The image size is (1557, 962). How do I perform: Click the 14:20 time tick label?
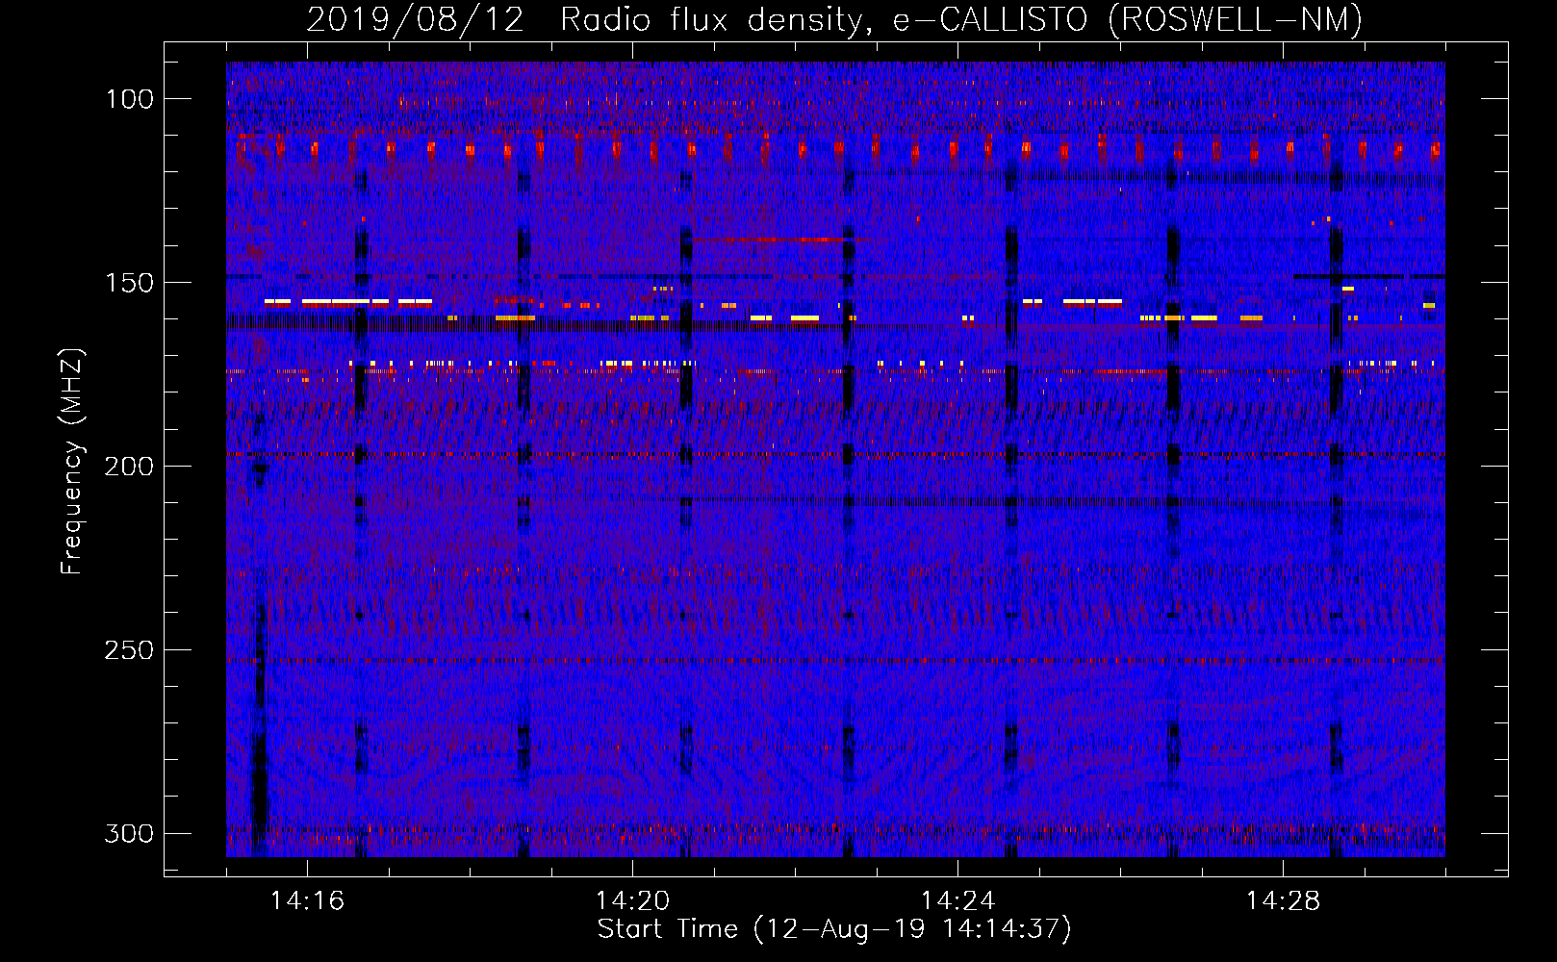(632, 901)
